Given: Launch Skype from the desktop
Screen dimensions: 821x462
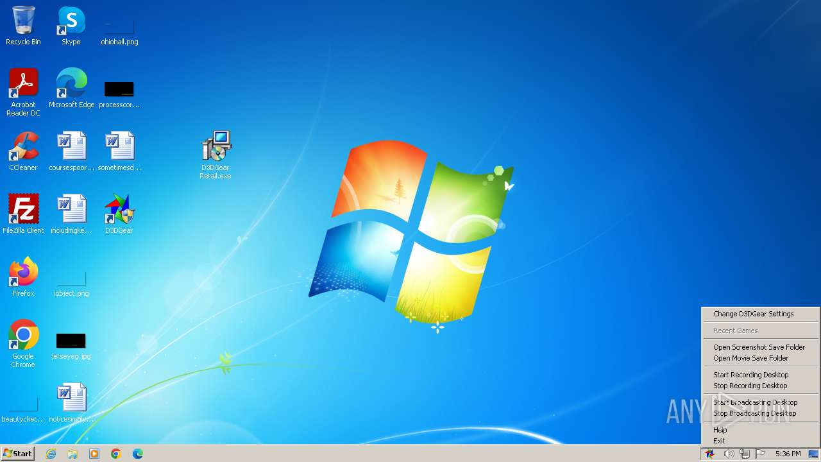Looking at the screenshot, I should coord(71,26).
